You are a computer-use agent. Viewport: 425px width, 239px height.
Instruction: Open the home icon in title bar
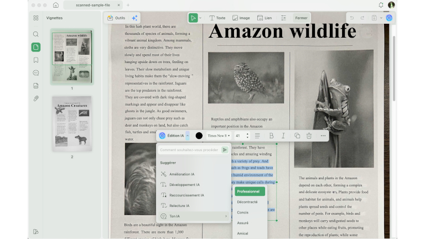pos(56,5)
